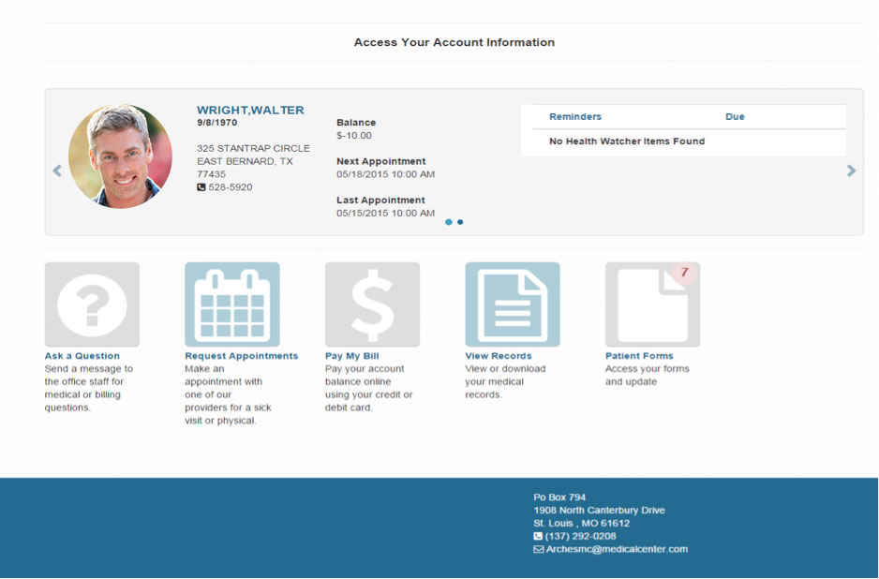Click the View Records link
The image size is (879, 579).
pyautogui.click(x=499, y=356)
